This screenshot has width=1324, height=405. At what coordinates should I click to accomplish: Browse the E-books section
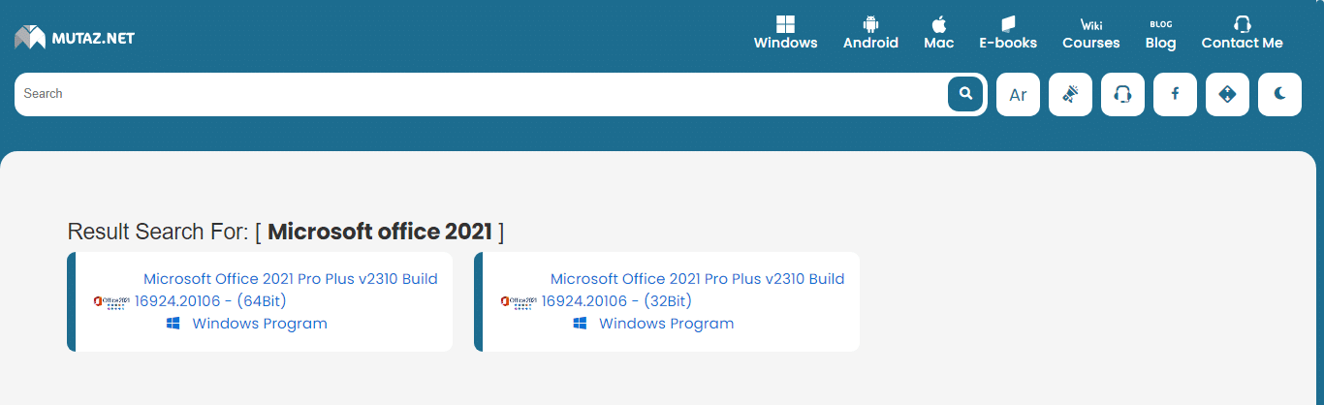coord(1008,33)
